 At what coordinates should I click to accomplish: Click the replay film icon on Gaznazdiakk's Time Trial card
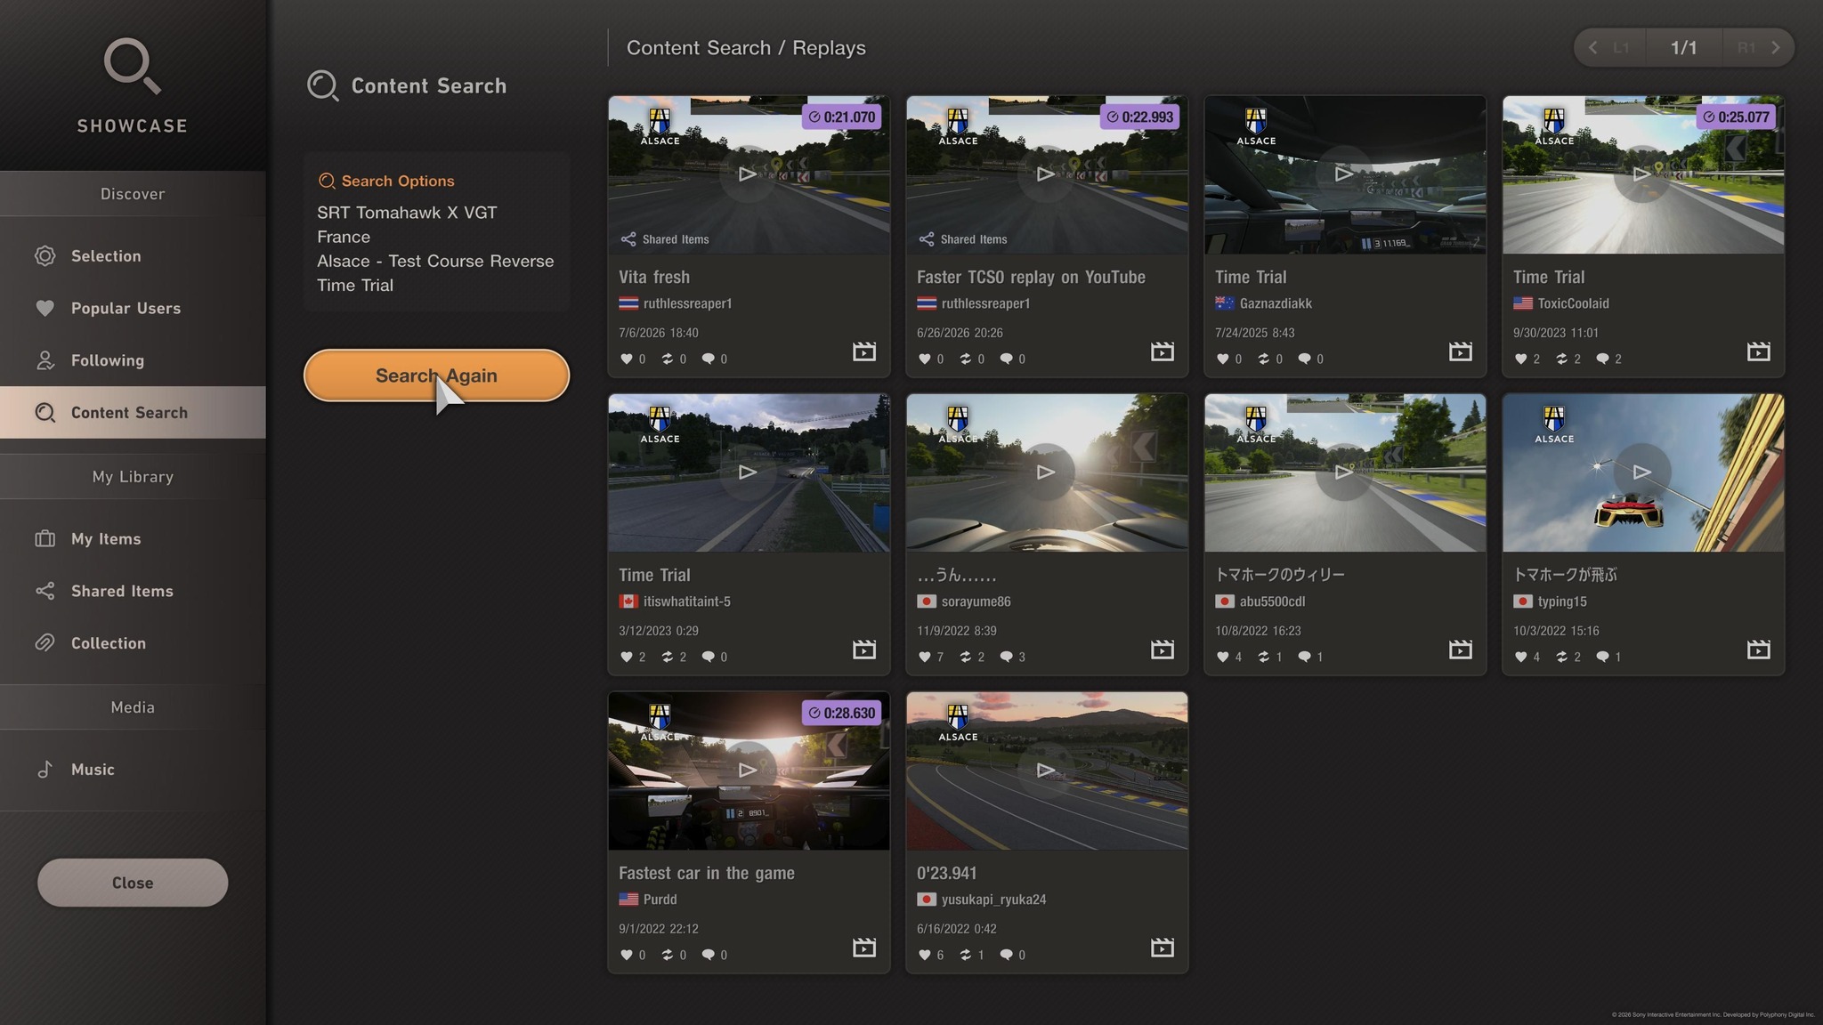1461,351
